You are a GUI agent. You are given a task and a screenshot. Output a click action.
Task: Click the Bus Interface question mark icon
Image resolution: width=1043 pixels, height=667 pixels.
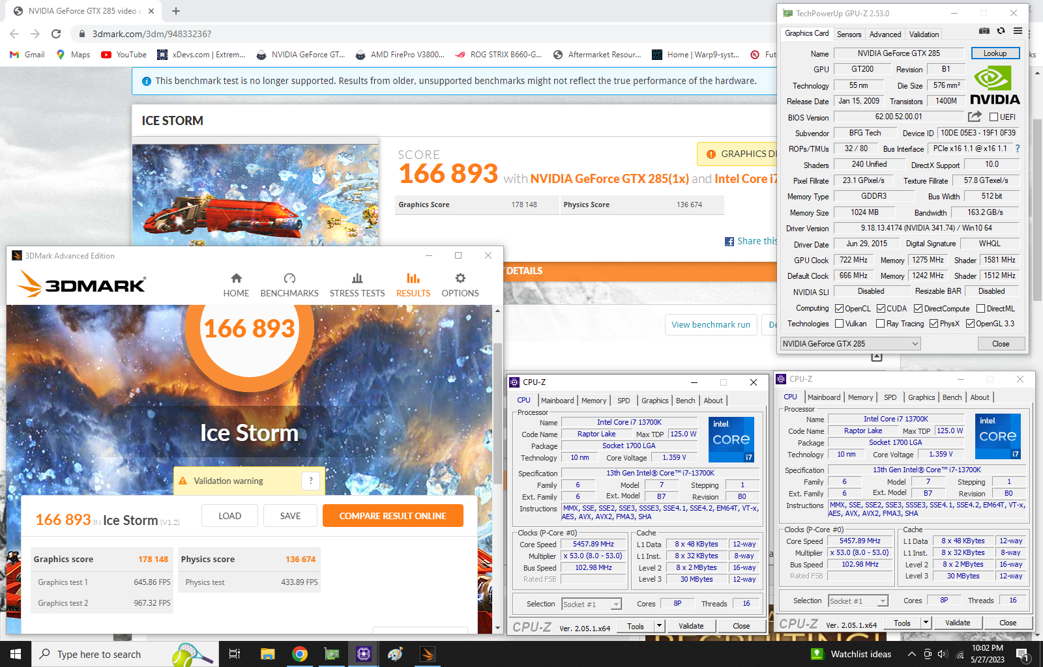(1018, 149)
